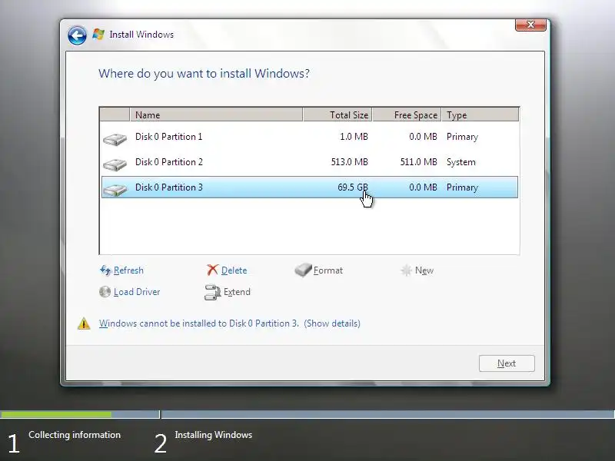615x461 pixels.
Task: Click the 1.0 MB total size value
Action: 354,137
